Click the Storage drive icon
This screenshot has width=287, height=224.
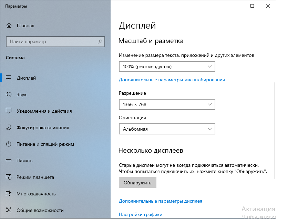(8, 161)
